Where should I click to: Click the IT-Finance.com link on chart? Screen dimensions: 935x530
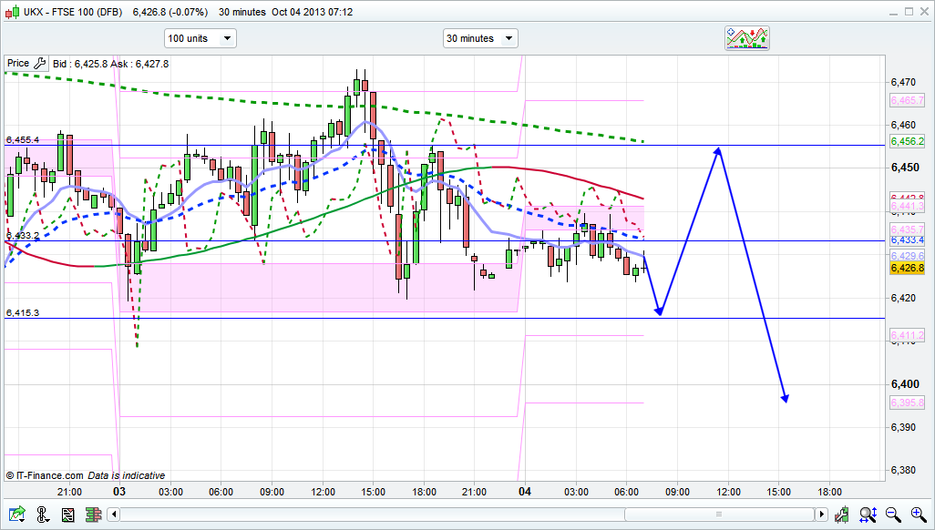49,475
